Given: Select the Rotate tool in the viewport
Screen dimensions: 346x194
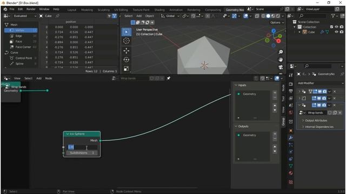Looking at the screenshot, I should tap(126, 60).
